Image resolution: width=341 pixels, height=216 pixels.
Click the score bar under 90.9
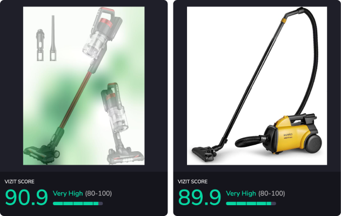pyautogui.click(x=78, y=204)
